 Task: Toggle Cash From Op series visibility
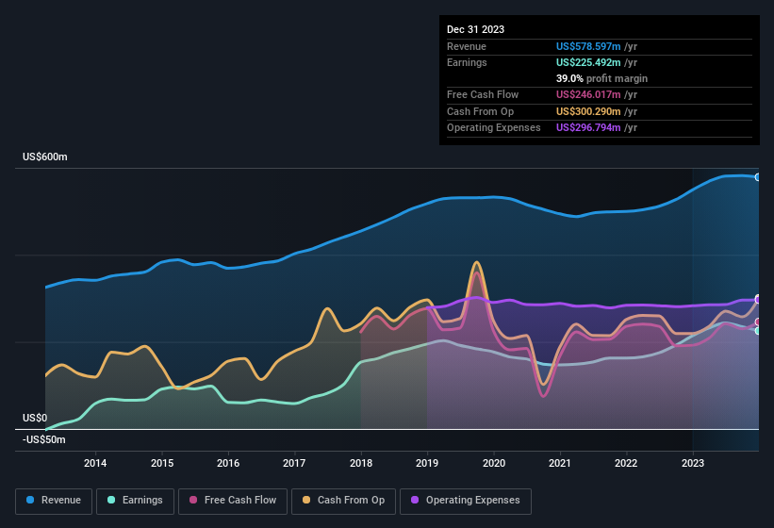click(349, 500)
